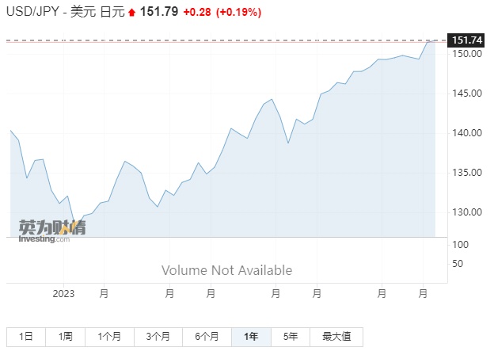This screenshot has height=351, width=494.
Task: Click the Volume Not Available text
Action: [x=226, y=270]
